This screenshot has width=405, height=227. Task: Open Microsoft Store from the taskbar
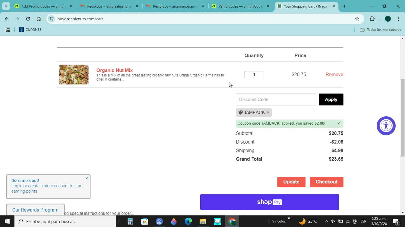(x=145, y=221)
